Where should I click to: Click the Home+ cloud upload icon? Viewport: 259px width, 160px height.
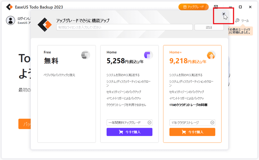tap(211, 55)
